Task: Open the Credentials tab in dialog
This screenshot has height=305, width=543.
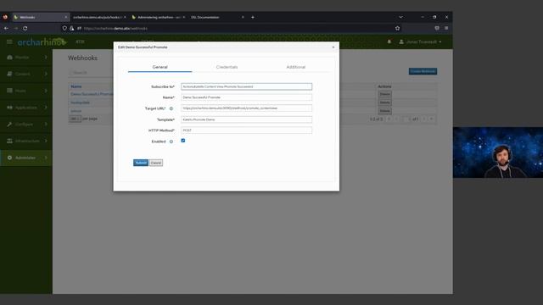Action: point(227,67)
